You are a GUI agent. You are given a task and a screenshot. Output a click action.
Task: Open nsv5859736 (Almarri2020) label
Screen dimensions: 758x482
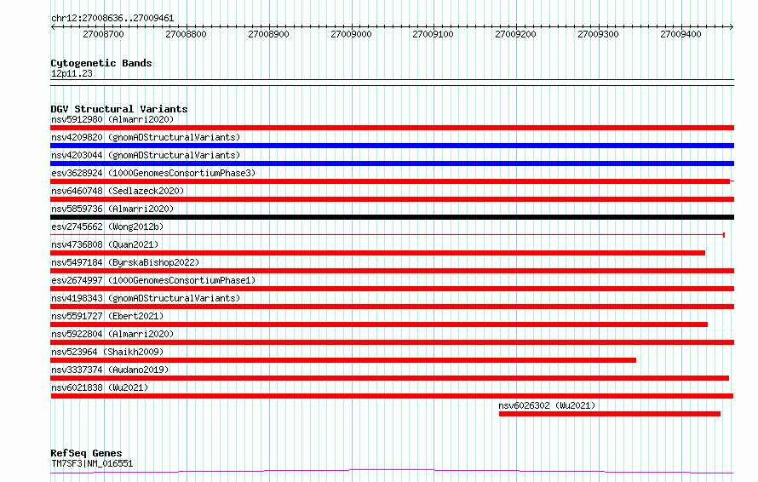[112, 209]
